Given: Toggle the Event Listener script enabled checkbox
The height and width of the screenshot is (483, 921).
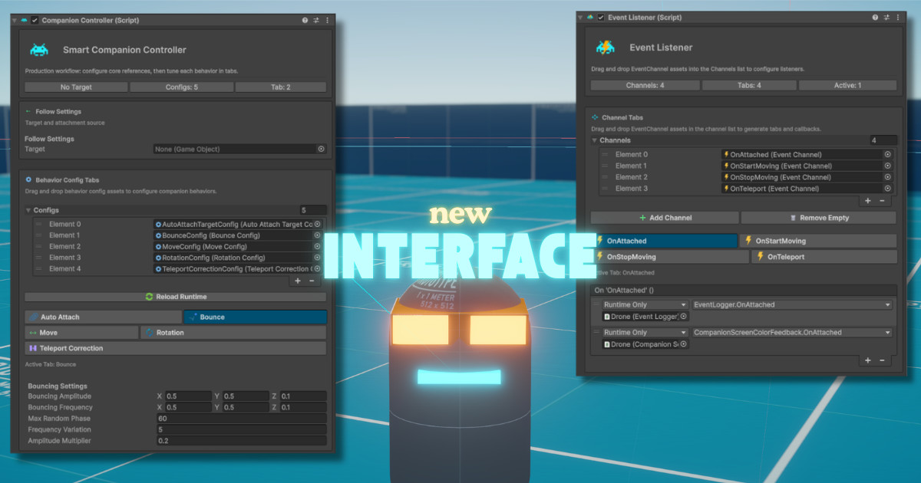Looking at the screenshot, I should coord(601,18).
